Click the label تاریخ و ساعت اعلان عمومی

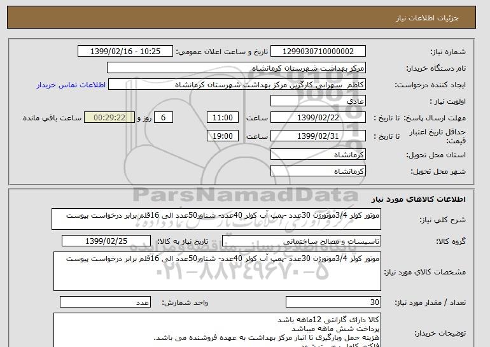click(222, 52)
